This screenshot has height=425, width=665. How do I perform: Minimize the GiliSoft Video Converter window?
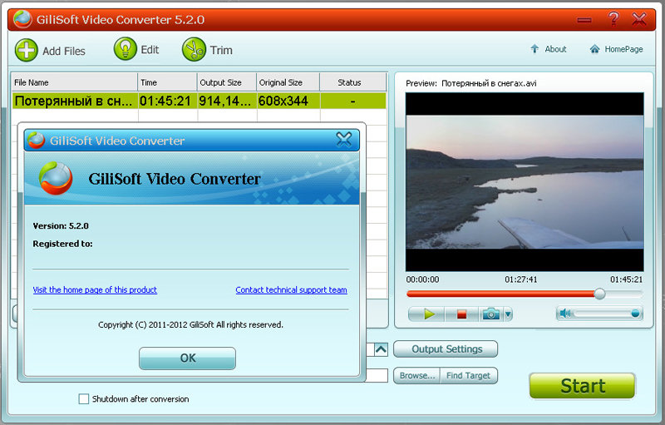(x=584, y=20)
